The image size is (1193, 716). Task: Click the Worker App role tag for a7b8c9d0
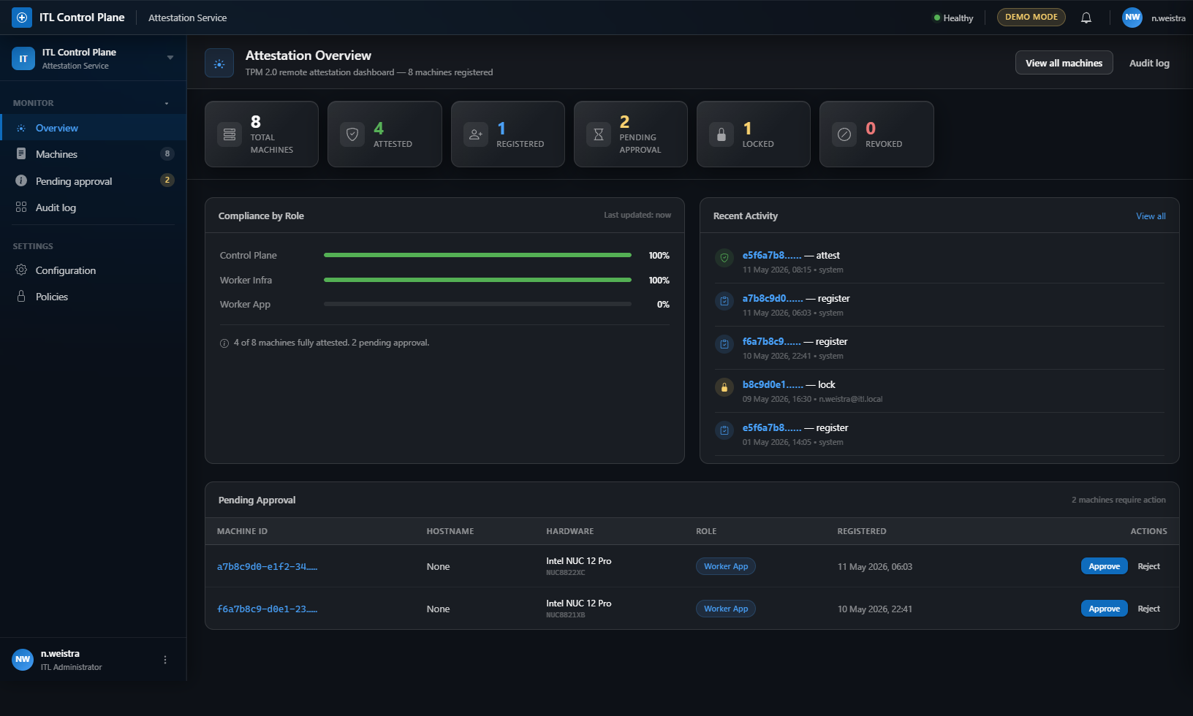(726, 566)
